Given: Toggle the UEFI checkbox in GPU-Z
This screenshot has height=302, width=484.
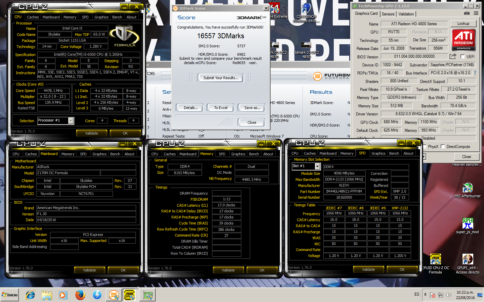Looking at the screenshot, I should tap(462, 56).
